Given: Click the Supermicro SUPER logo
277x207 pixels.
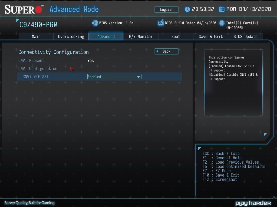Looking at the screenshot, I should tap(24, 9).
